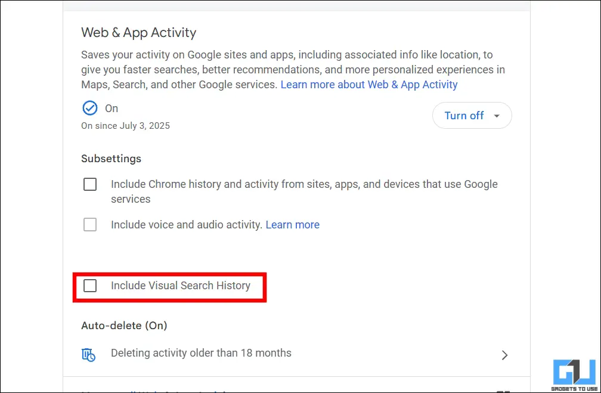Enable Include Chrome history and activity checkbox
Image resolution: width=601 pixels, height=393 pixels.
90,185
